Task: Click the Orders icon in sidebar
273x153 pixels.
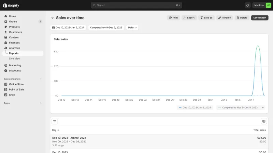Action: click(x=5, y=21)
